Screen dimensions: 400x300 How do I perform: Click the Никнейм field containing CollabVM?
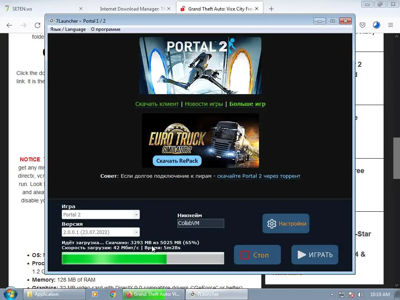click(200, 223)
